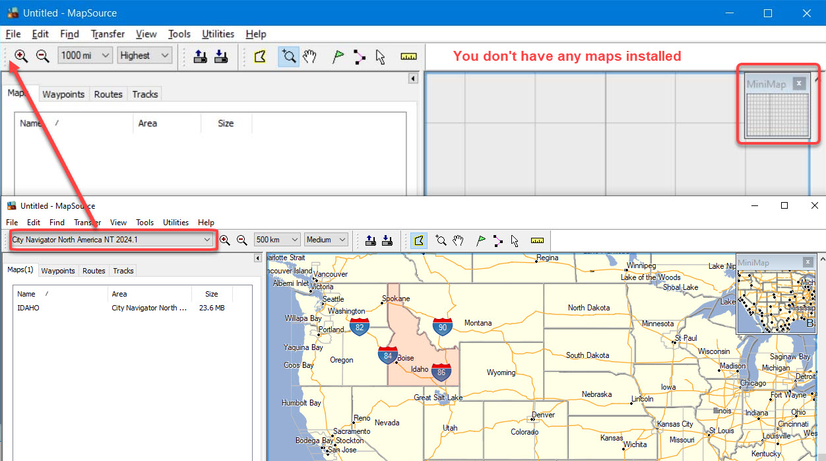Sort by Name column header in top window
The height and width of the screenshot is (461, 826).
73,123
